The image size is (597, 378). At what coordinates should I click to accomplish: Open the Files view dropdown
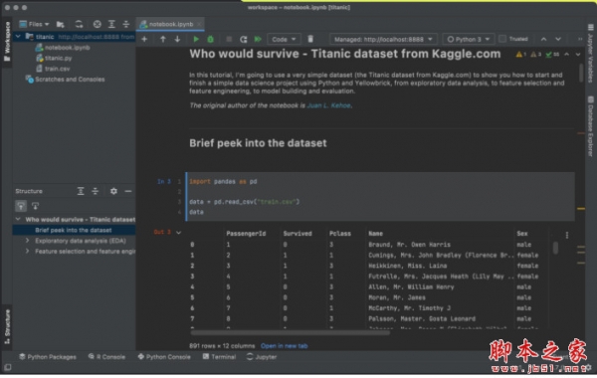click(x=34, y=24)
